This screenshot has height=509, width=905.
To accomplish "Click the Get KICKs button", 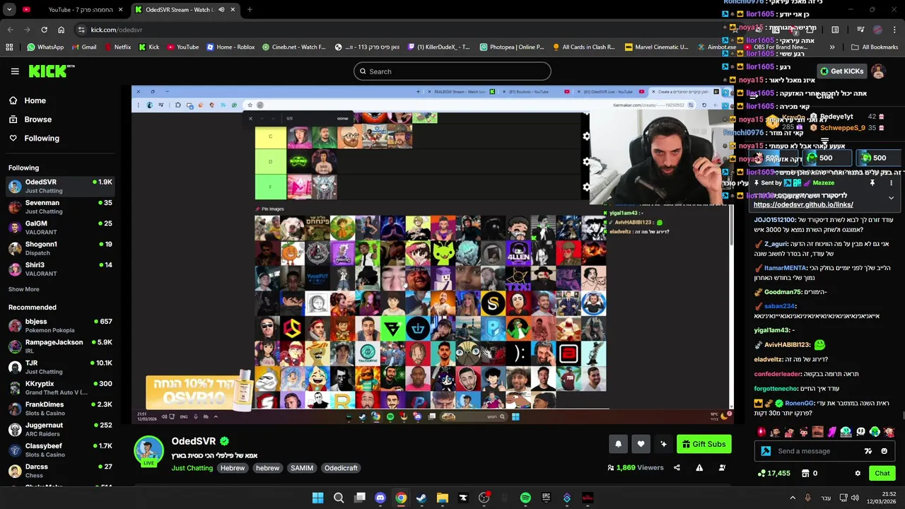I will [841, 71].
